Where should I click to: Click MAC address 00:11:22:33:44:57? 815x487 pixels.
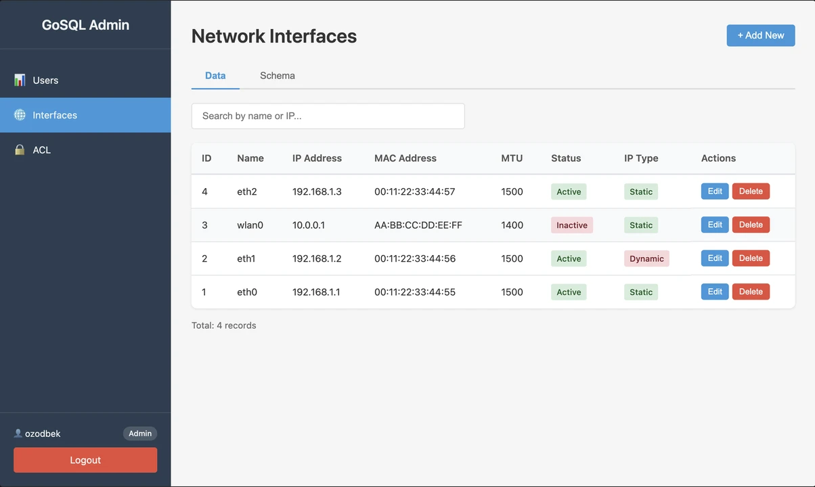coord(415,191)
